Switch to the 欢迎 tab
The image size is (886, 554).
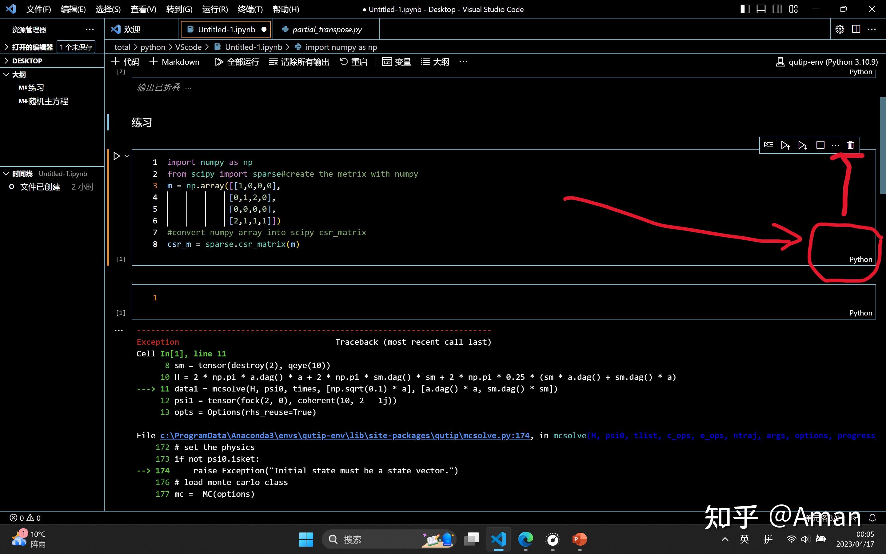coord(141,29)
